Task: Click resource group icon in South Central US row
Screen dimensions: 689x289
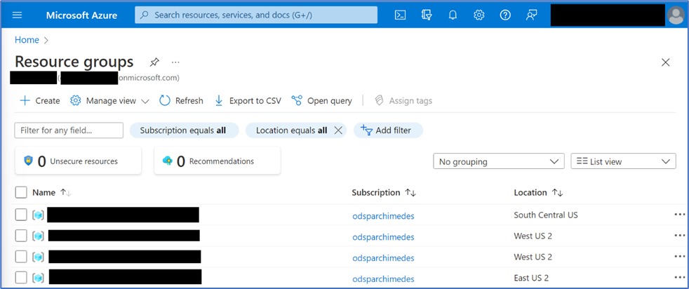Action: [x=38, y=215]
